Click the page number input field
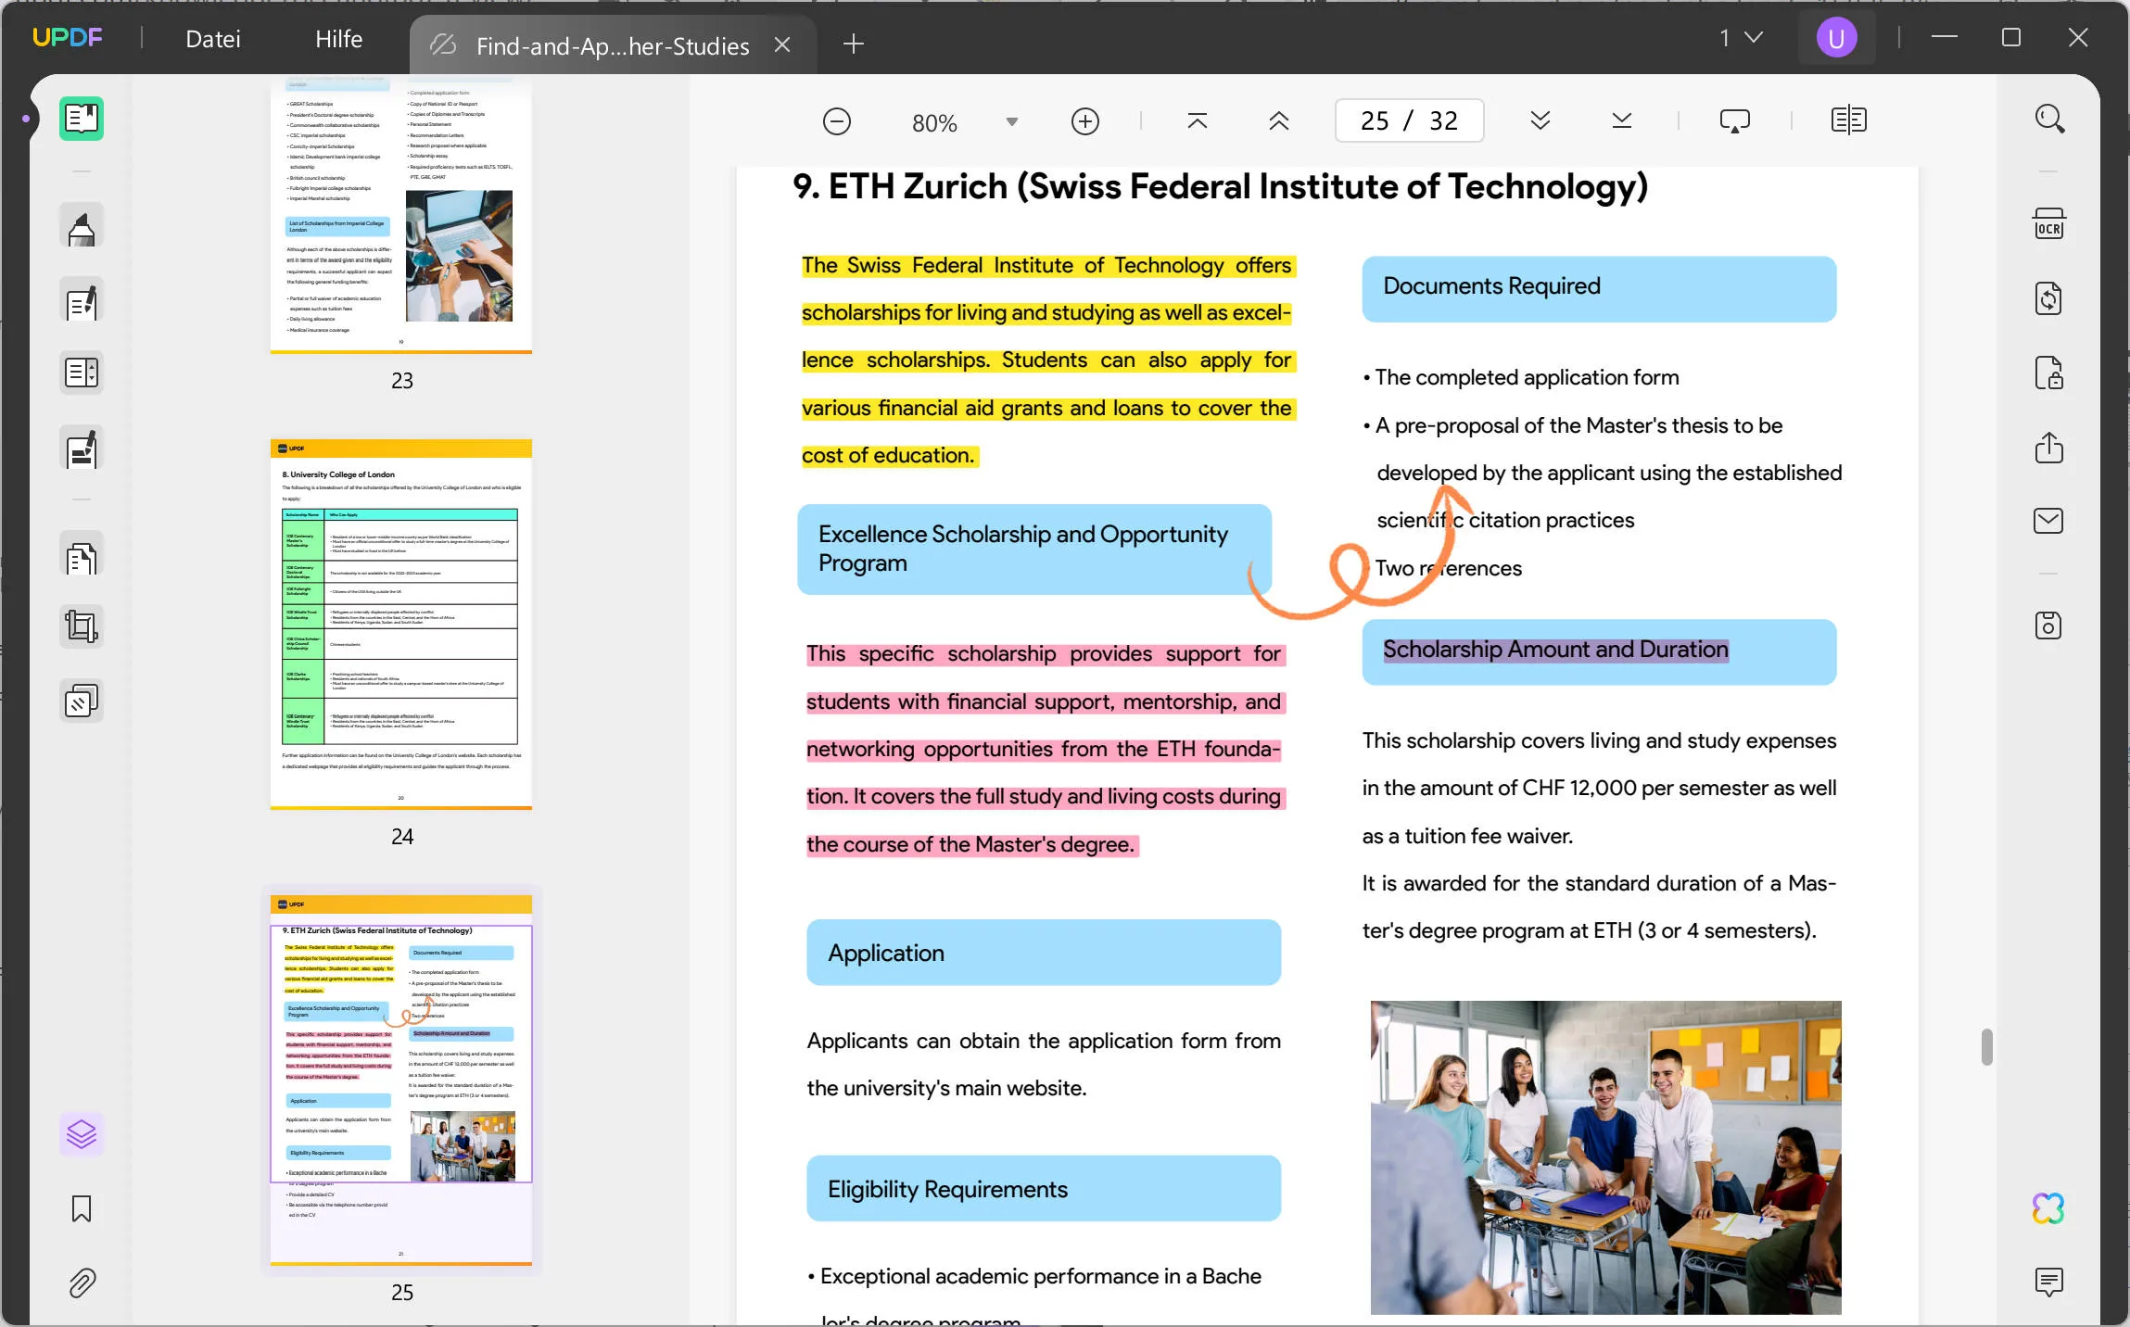Image resolution: width=2130 pixels, height=1327 pixels. pos(1409,120)
